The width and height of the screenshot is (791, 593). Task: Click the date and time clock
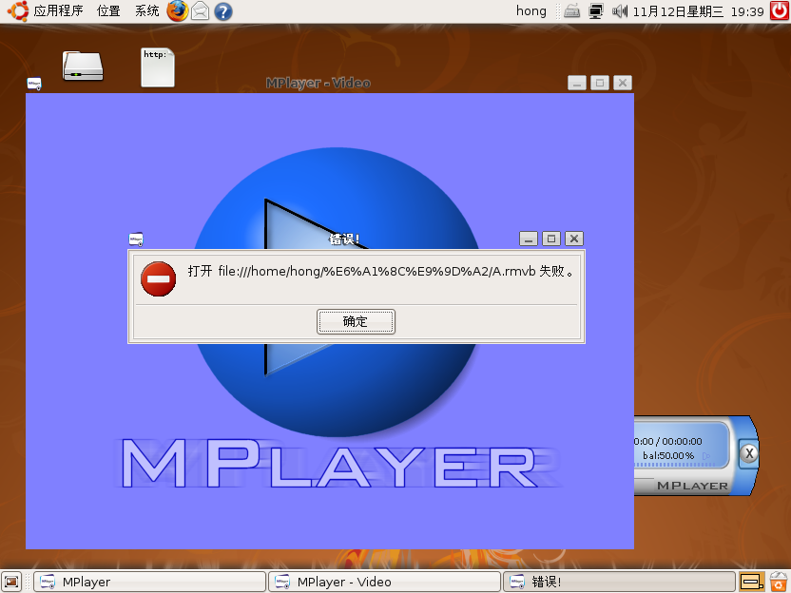point(698,11)
